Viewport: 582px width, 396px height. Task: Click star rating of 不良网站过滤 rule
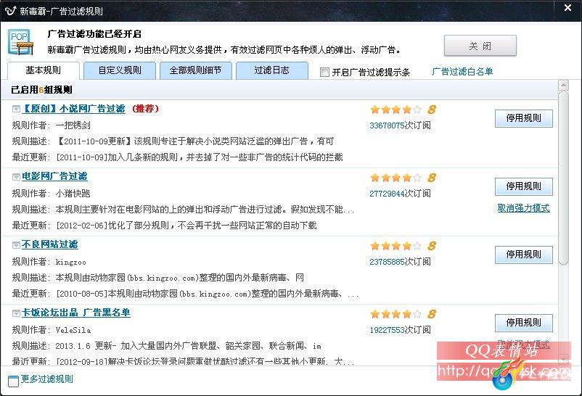(x=395, y=246)
